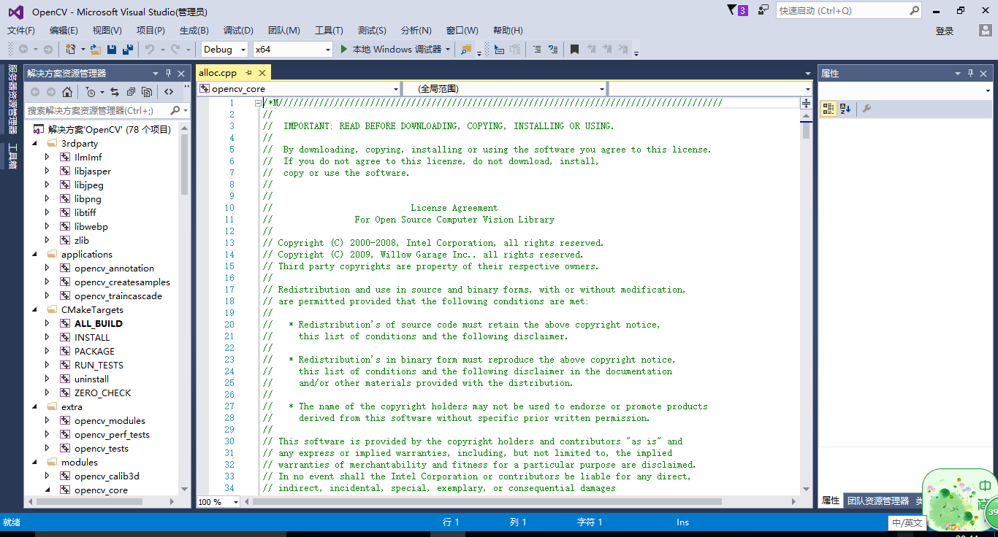Viewport: 998px width, 537px height.
Task: Collapse the applications folder
Action: [34, 255]
